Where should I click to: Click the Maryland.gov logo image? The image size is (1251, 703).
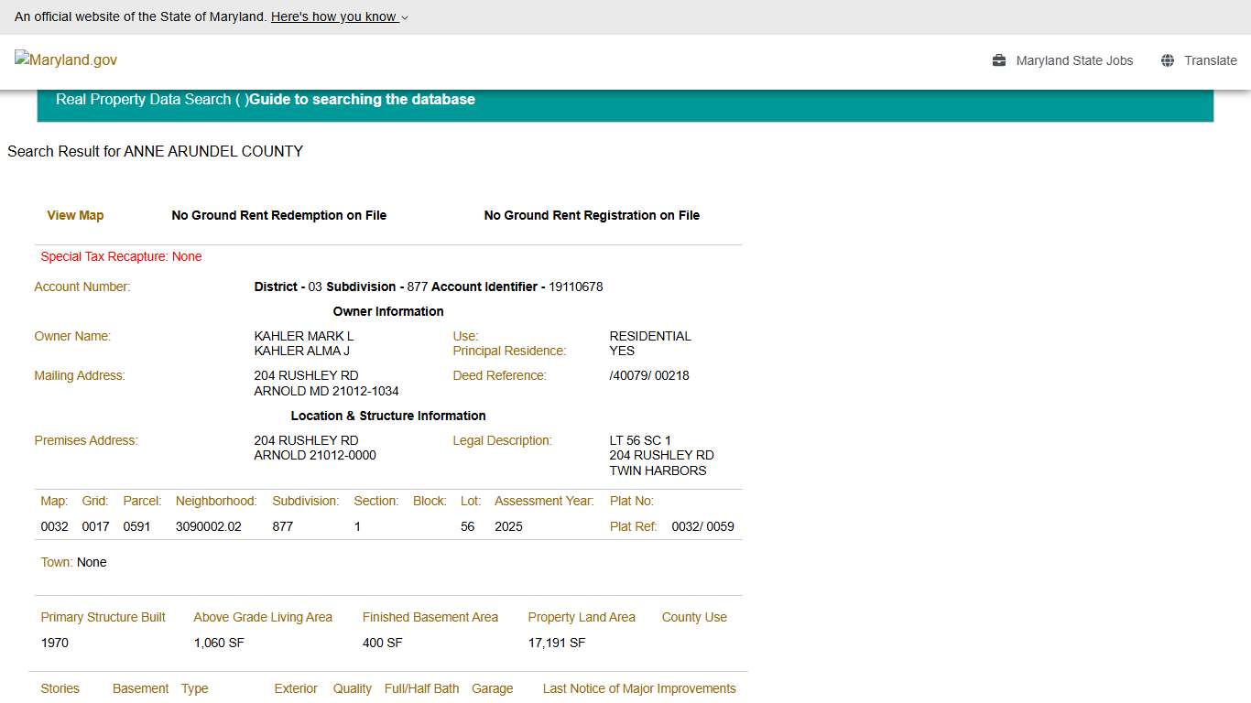click(66, 60)
